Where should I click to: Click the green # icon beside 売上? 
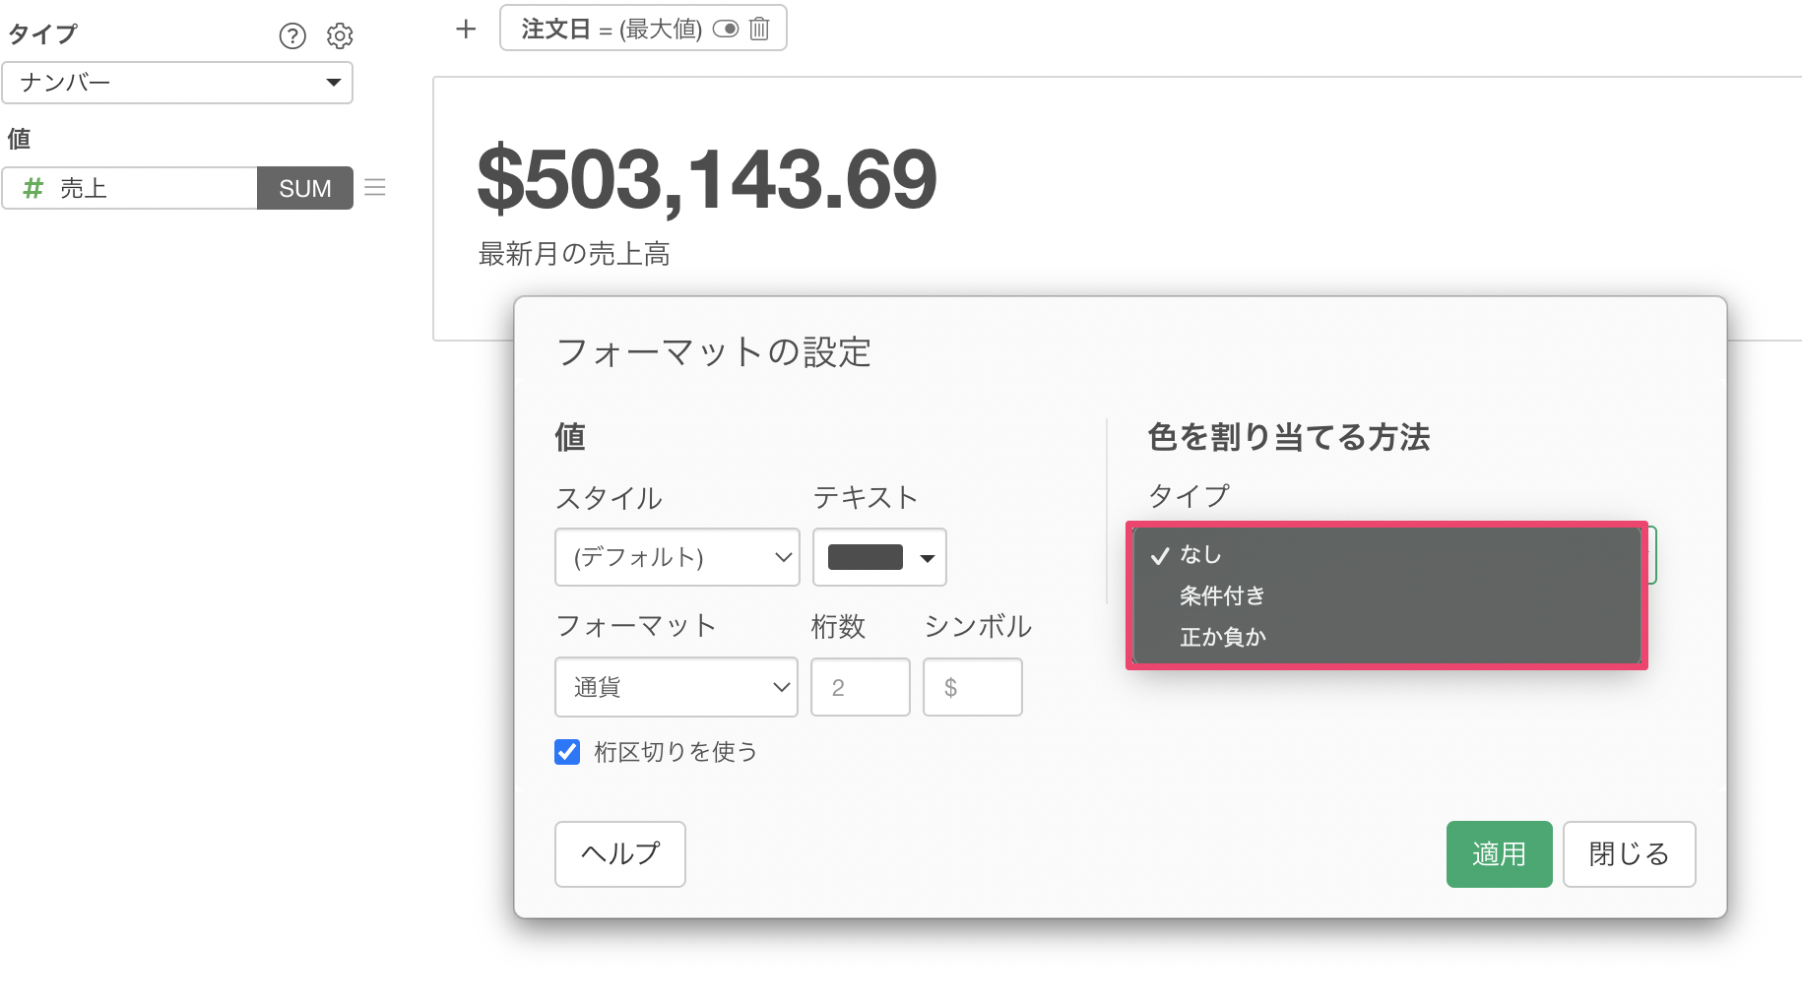[x=33, y=188]
